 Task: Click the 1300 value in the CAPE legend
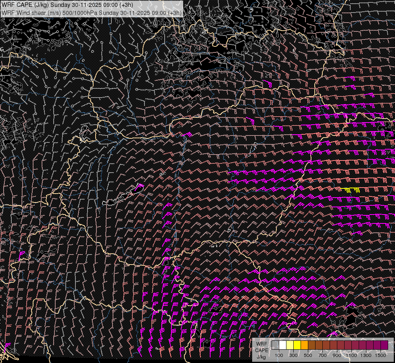366,355
